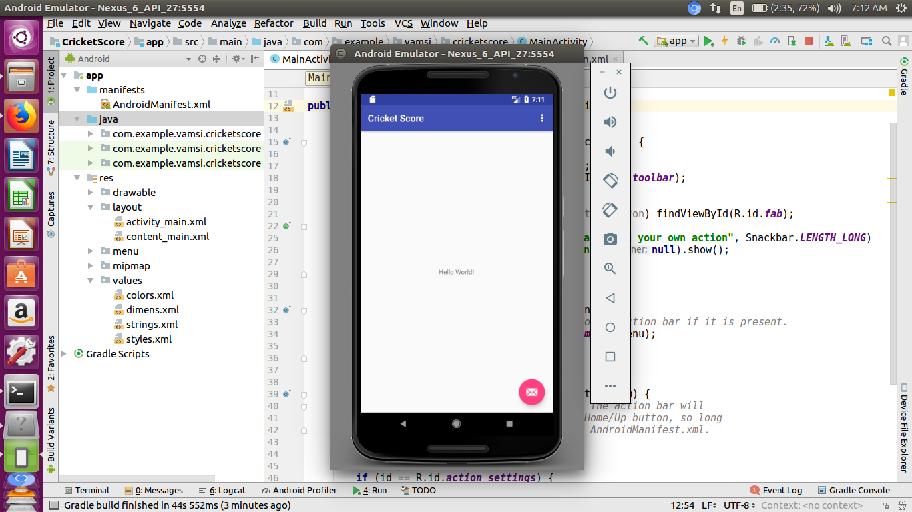Image resolution: width=912 pixels, height=512 pixels.
Task: Rotate emulator left icon
Action: click(610, 181)
